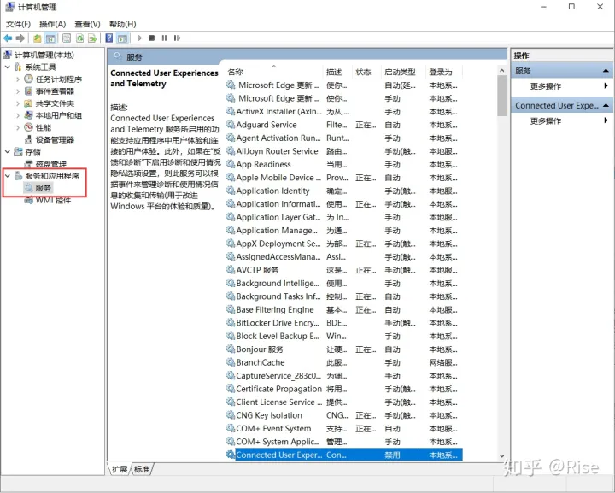Click the gear icon of CNG Key Isolation
This screenshot has width=615, height=493.
click(231, 415)
